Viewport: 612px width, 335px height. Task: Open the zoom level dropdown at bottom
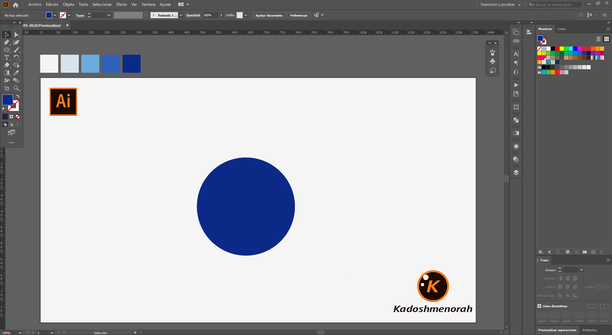coord(20,333)
